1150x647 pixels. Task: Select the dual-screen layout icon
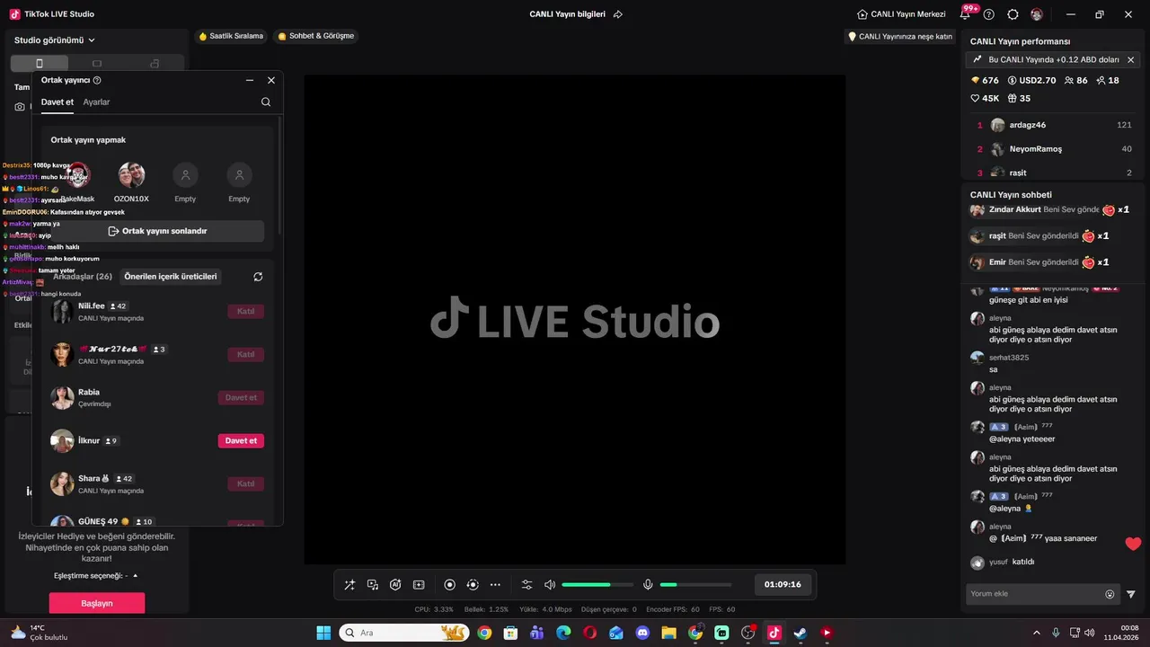tap(155, 63)
